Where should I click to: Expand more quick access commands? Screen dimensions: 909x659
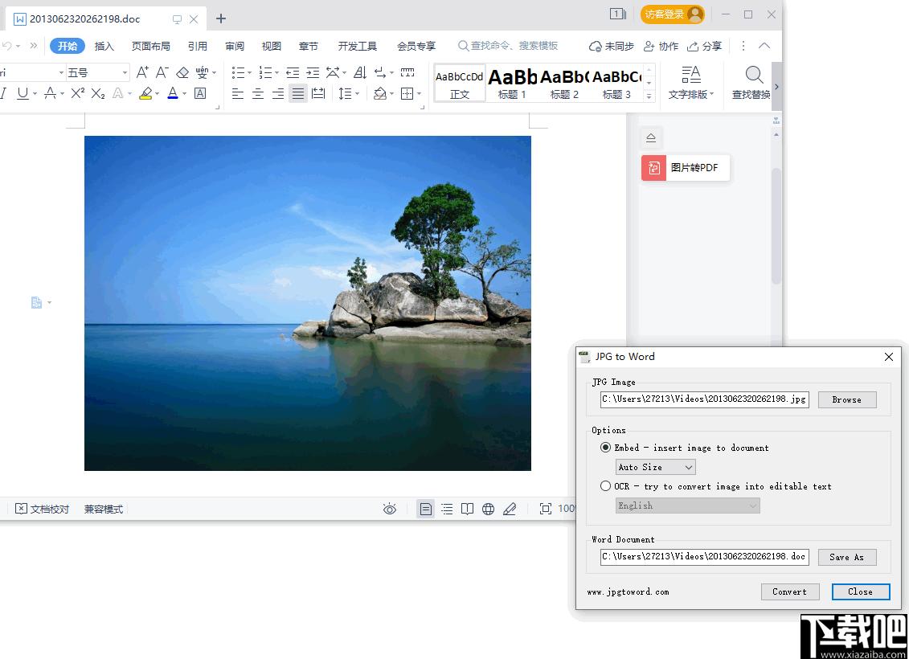(34, 46)
